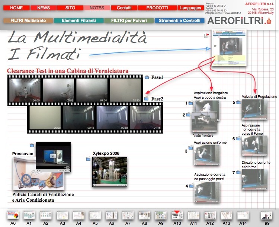Click the small note icon beside the page preview
The image size is (279, 227).
(x=206, y=36)
